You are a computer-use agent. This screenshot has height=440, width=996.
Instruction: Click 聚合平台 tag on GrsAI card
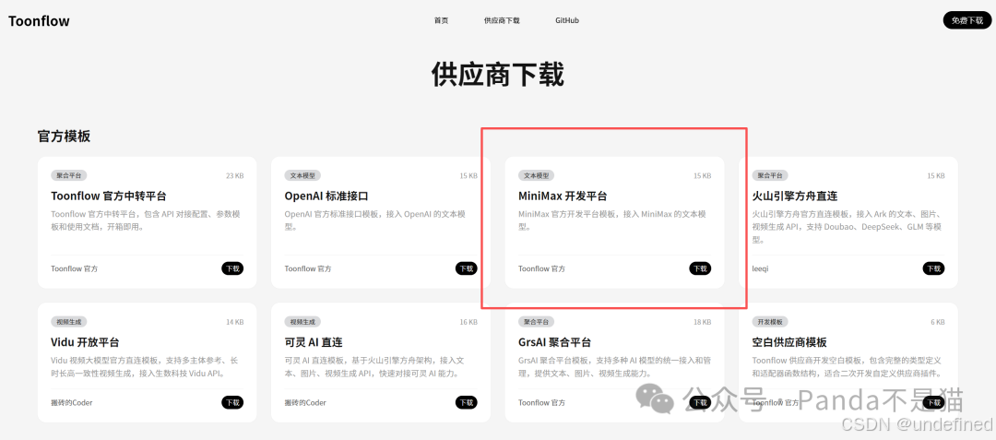pos(537,322)
